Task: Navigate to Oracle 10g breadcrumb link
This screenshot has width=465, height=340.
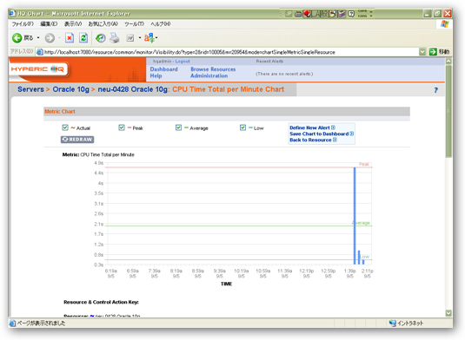Action: [71, 89]
